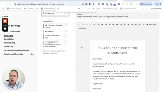Toggle bold formatting in email editor

(87, 24)
